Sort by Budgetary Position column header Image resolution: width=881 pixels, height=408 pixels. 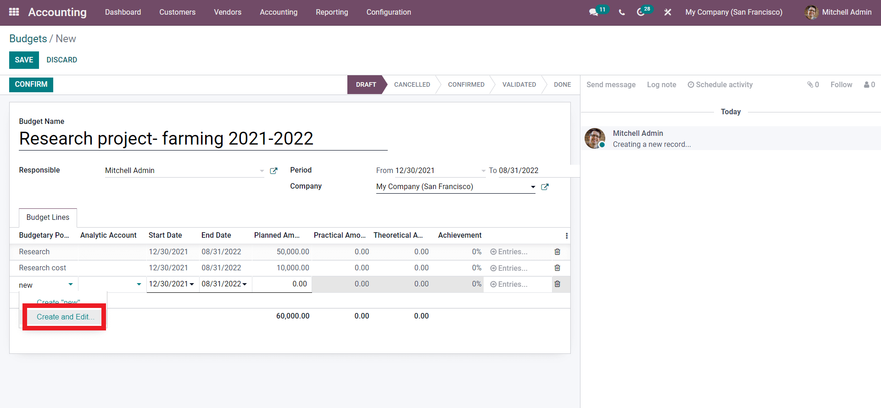click(44, 235)
